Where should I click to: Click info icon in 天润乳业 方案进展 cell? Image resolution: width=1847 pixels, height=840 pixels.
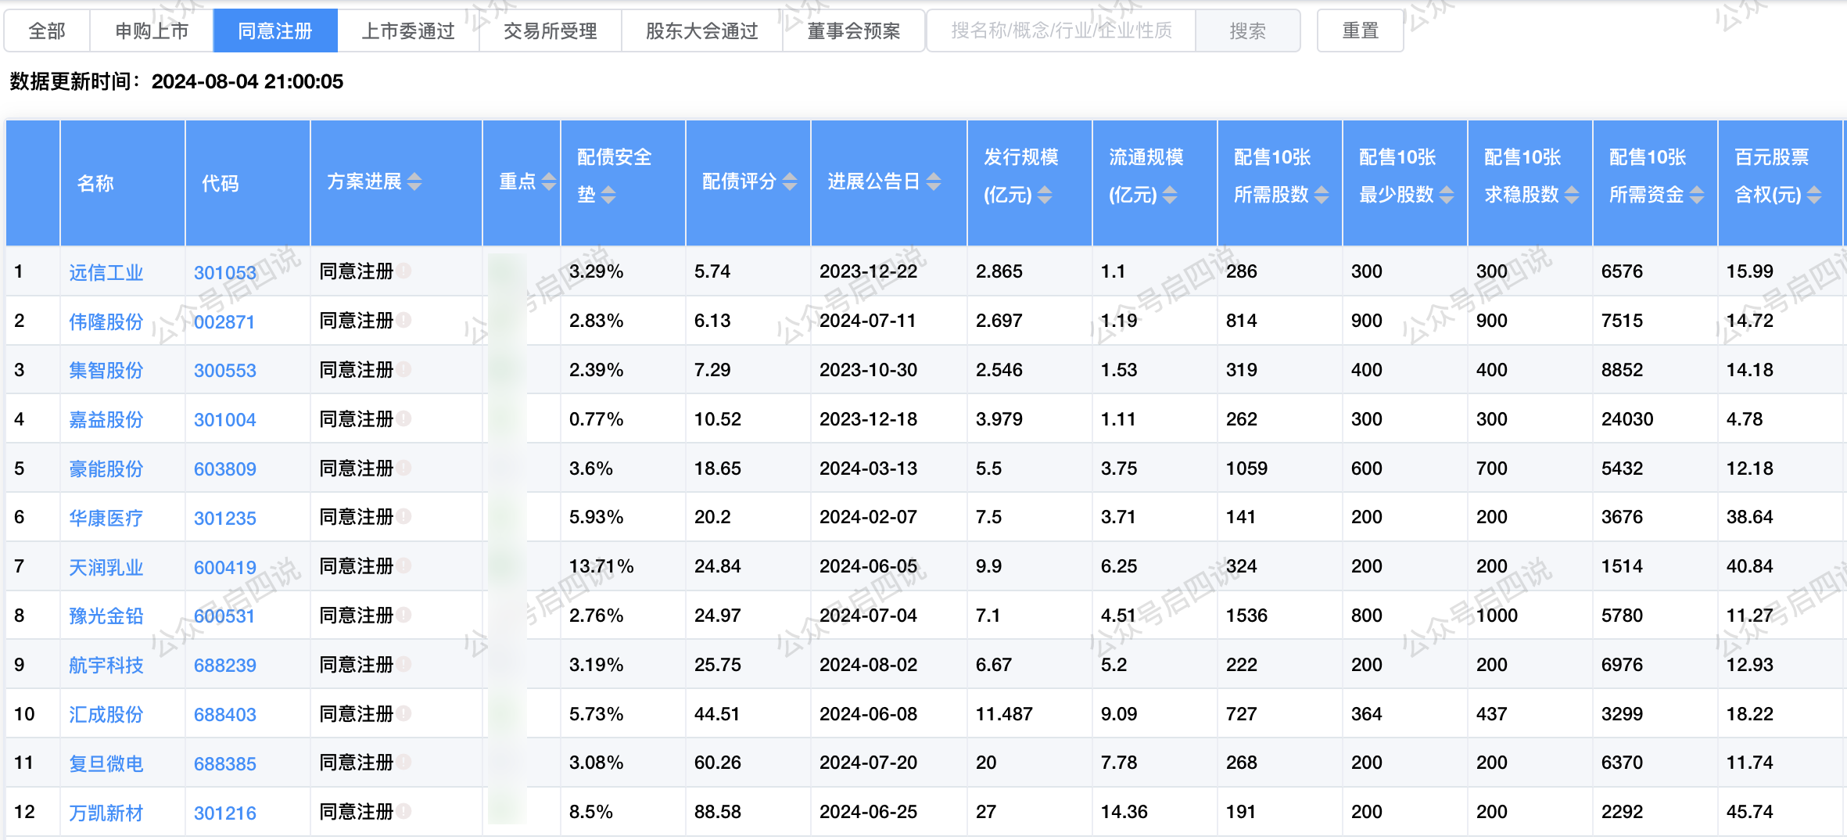[x=403, y=566]
